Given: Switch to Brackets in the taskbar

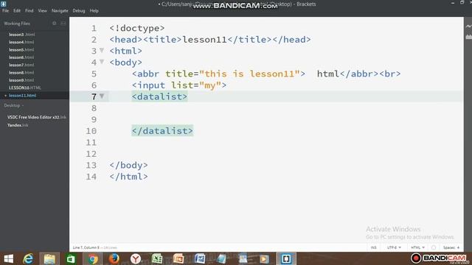Looking at the screenshot, I should 286,258.
